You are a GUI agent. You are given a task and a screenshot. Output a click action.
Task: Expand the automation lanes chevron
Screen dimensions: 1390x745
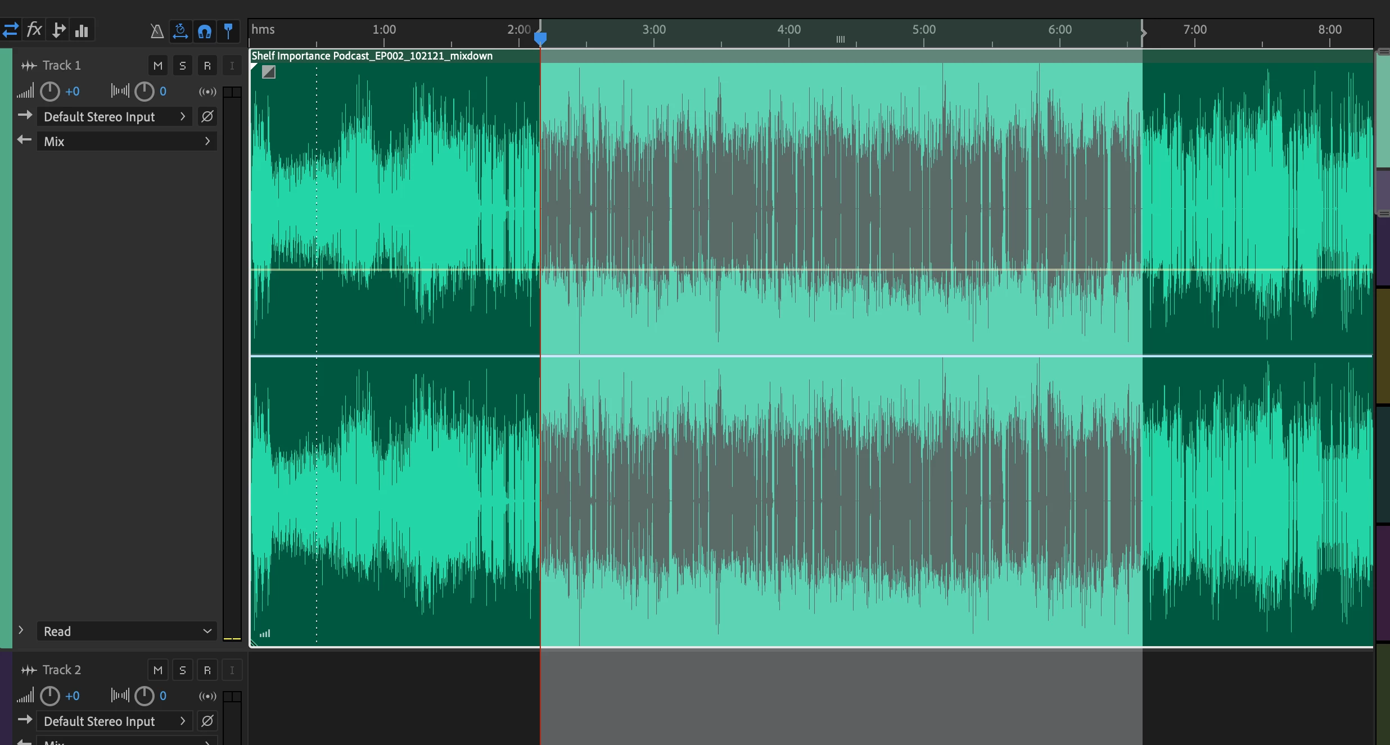coord(21,630)
